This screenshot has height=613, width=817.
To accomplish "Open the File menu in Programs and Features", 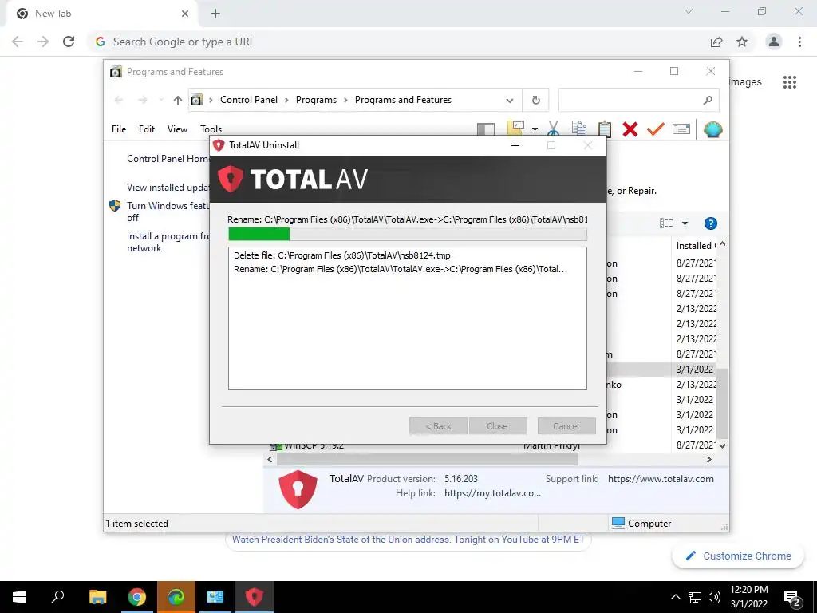I will tap(119, 129).
